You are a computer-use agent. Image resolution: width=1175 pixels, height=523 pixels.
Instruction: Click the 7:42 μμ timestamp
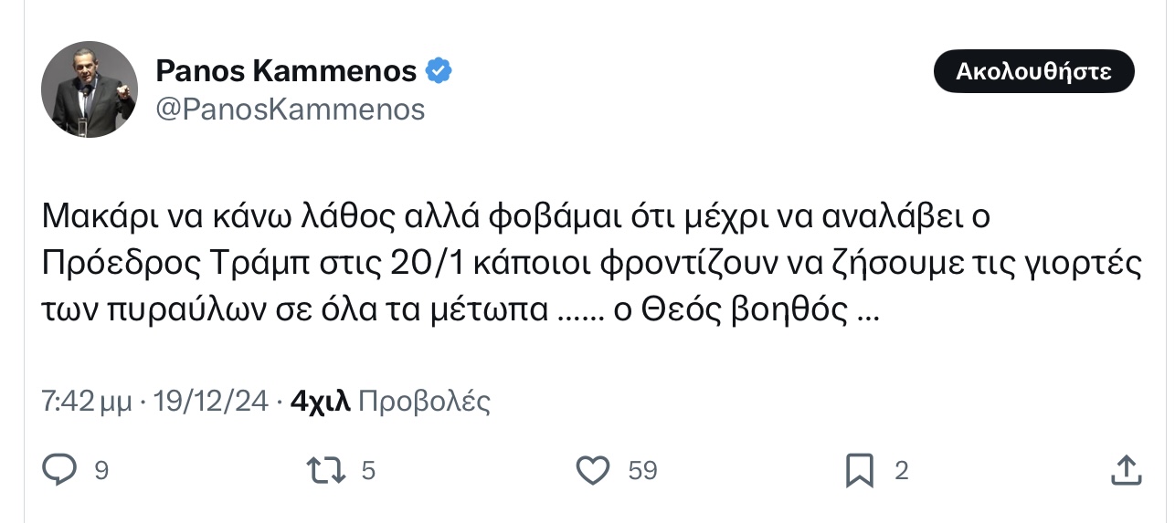pyautogui.click(x=87, y=401)
